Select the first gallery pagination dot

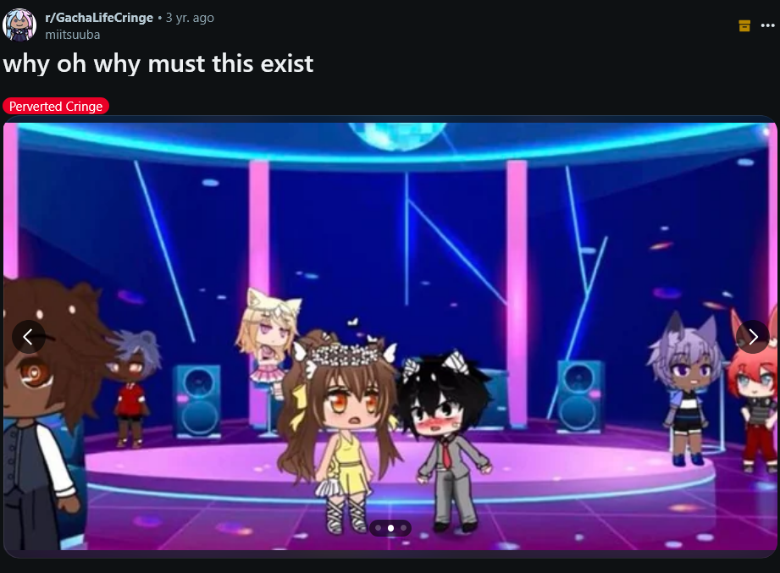click(379, 528)
